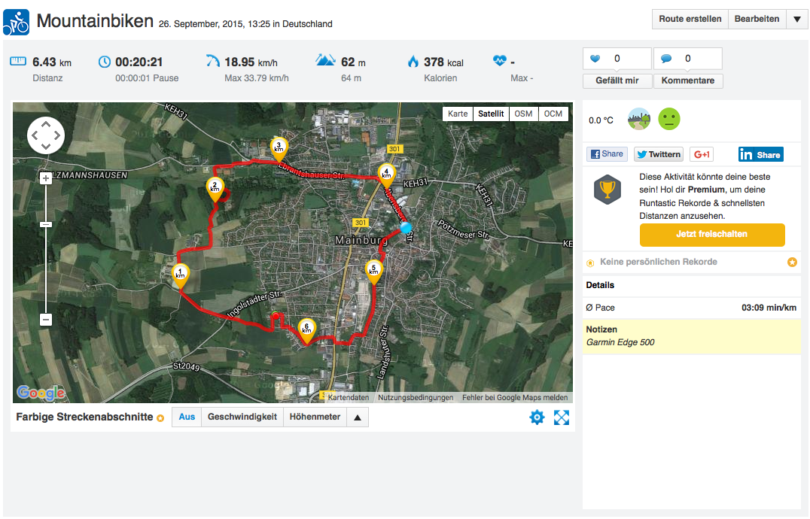Click the blue route end point dot
Viewport: 810px width, 519px height.
coord(406,227)
